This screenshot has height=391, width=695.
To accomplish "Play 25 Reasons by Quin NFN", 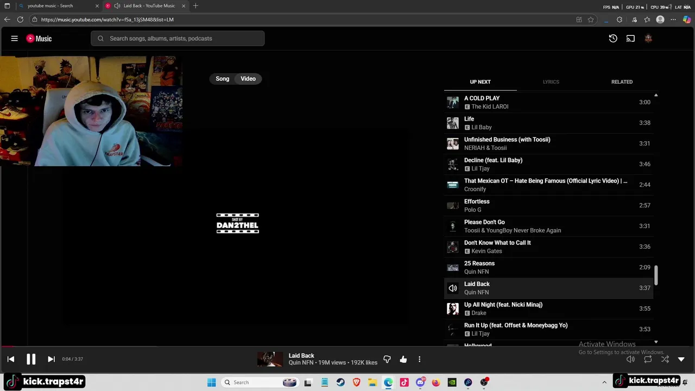I will (x=548, y=267).
